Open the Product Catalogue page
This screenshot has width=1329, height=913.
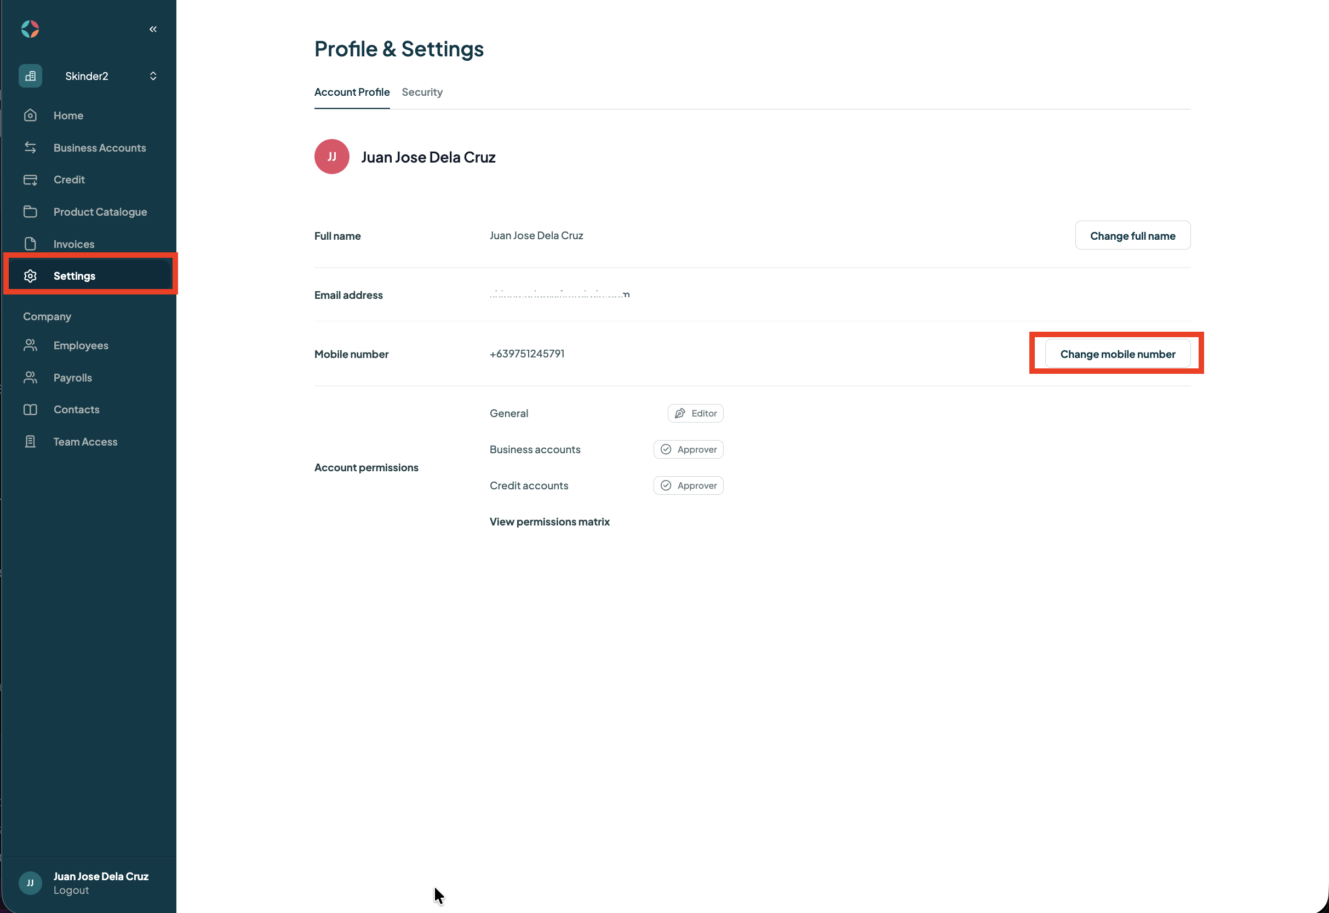pyautogui.click(x=89, y=212)
